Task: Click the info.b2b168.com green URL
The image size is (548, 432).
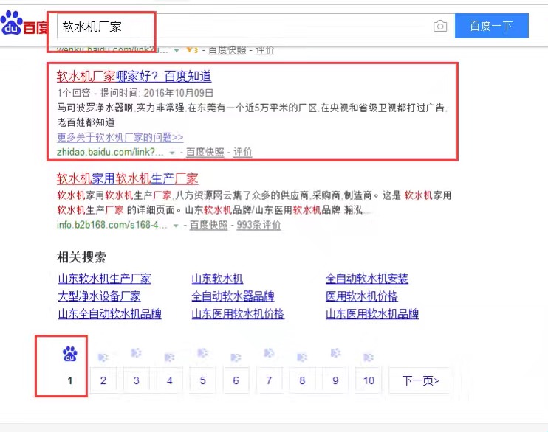Action: coord(112,225)
